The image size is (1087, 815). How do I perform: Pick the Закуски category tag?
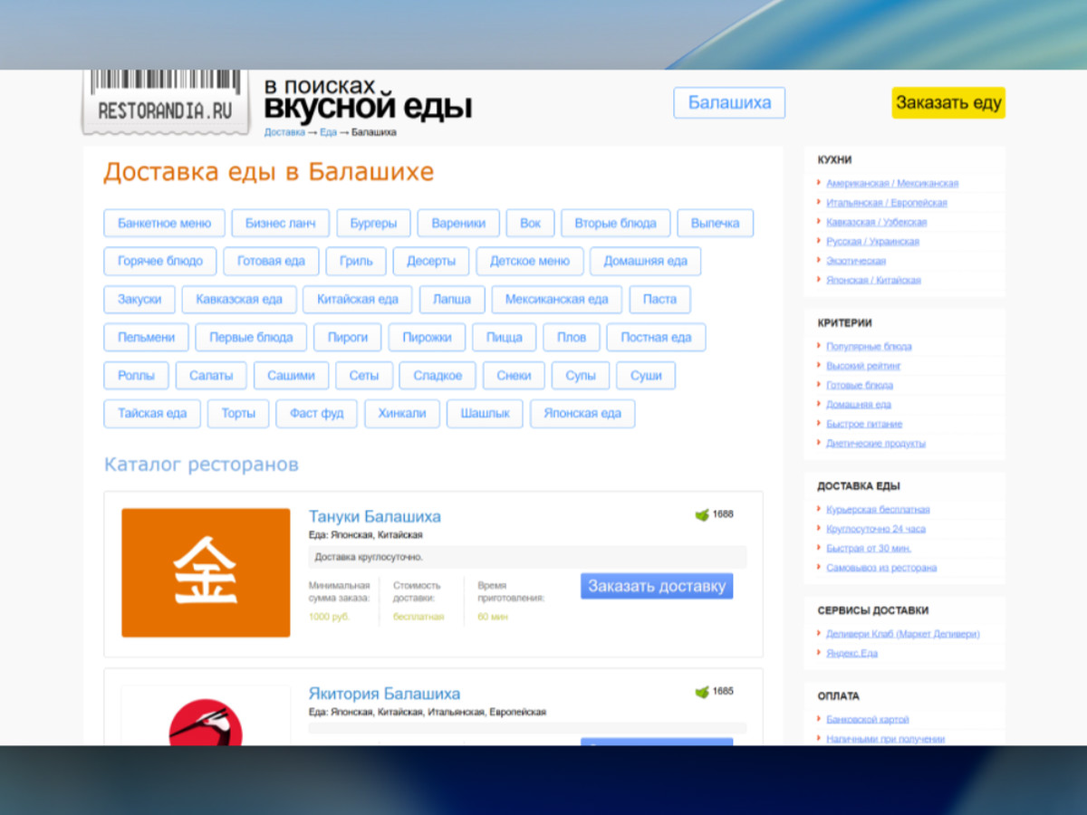point(139,299)
